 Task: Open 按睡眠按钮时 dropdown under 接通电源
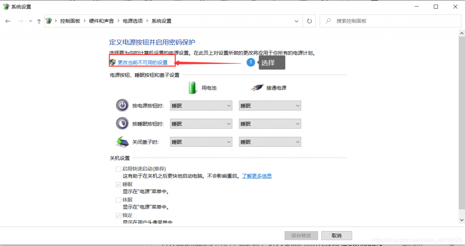[x=270, y=124]
